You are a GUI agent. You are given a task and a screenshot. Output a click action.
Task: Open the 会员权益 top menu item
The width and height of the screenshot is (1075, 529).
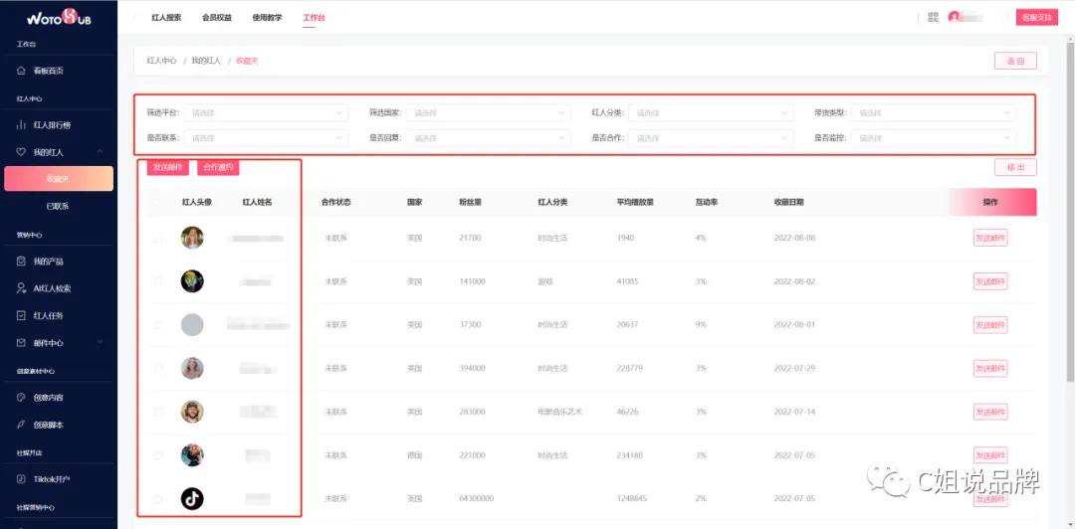point(217,18)
